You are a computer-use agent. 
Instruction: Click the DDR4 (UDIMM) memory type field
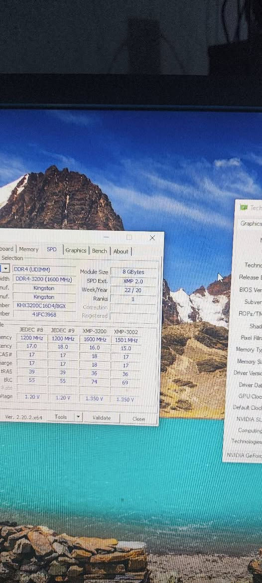coord(44,270)
